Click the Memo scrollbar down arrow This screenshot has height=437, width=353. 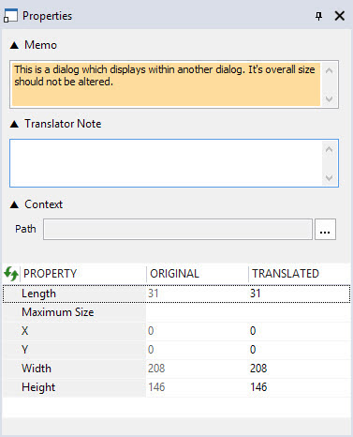point(329,98)
